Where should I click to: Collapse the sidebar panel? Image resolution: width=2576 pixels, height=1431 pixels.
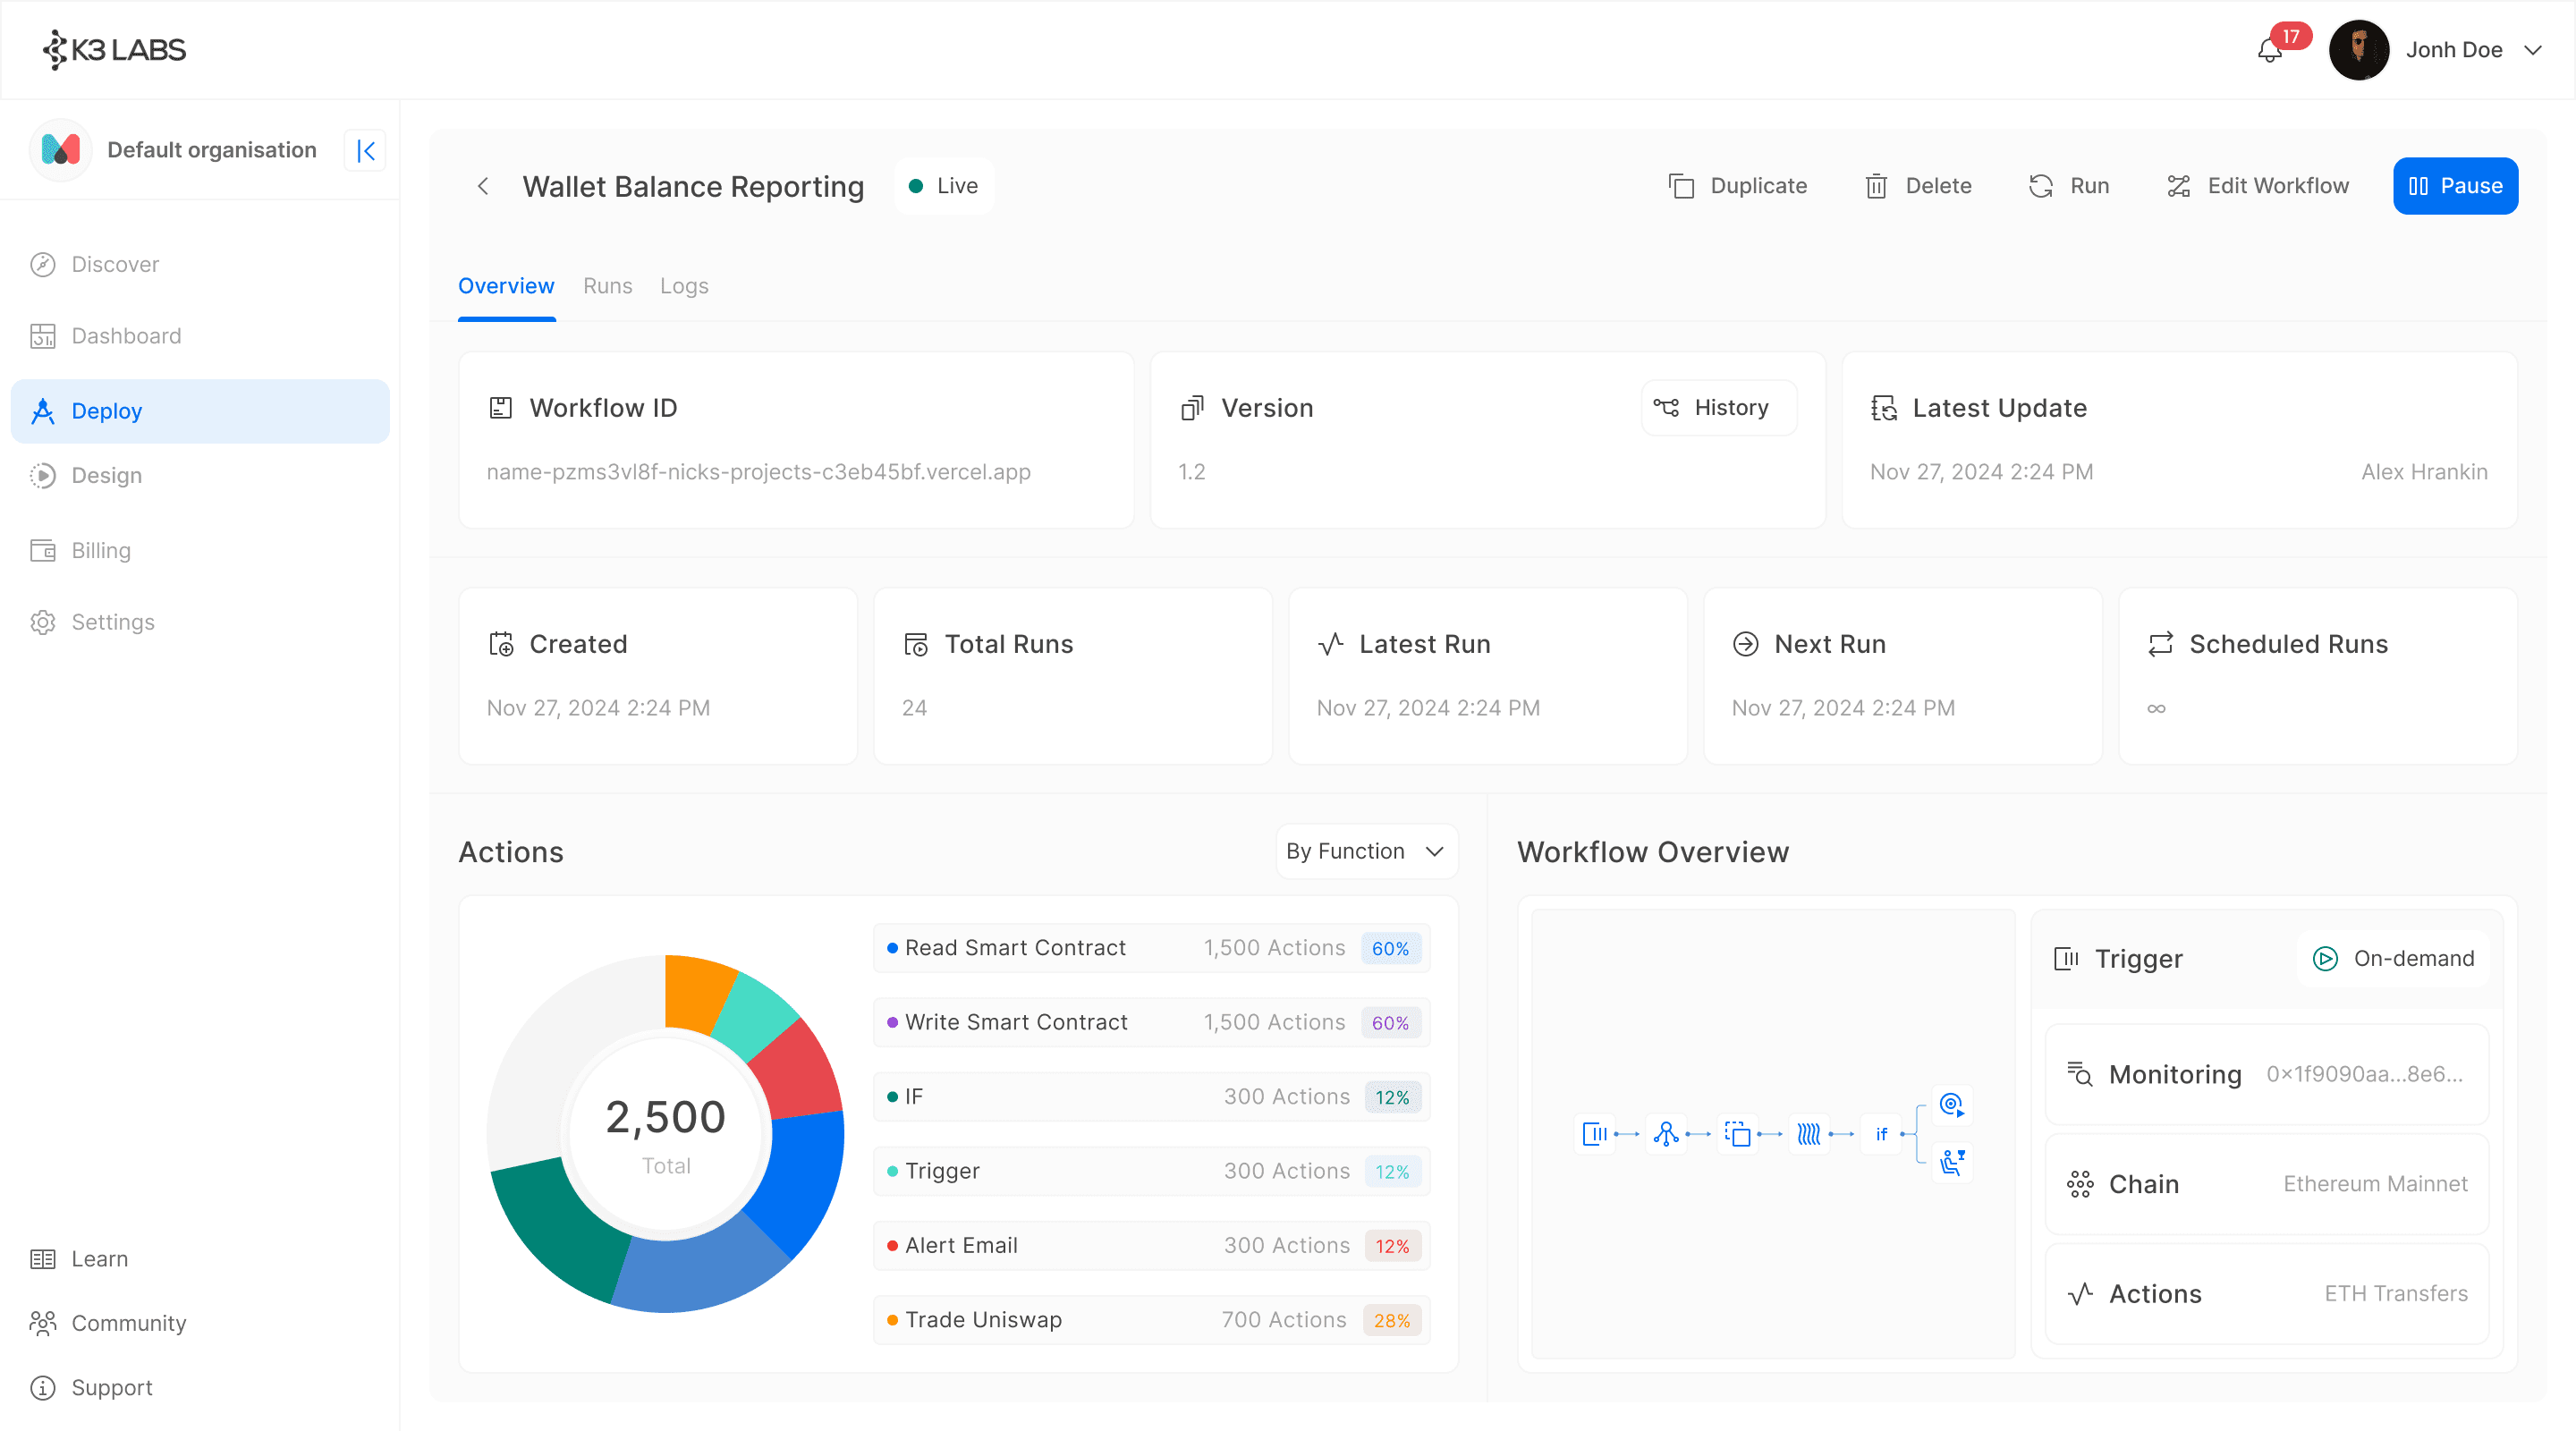365,150
